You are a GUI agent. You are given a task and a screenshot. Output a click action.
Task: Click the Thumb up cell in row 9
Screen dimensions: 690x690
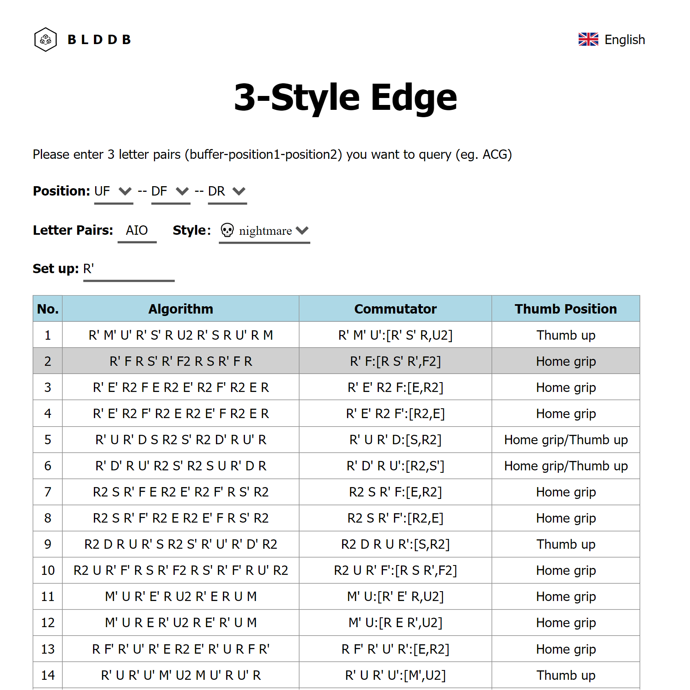coord(565,544)
